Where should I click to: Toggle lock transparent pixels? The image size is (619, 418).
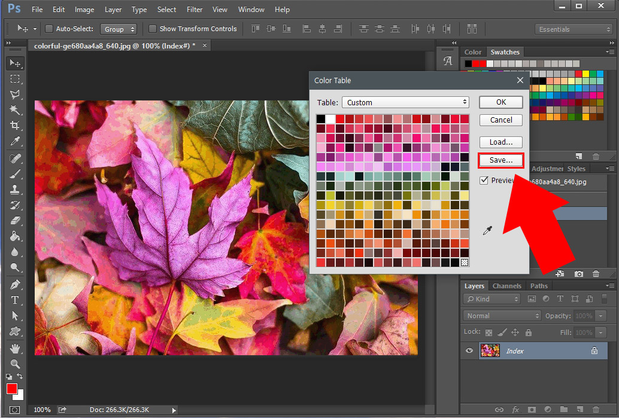(x=488, y=332)
